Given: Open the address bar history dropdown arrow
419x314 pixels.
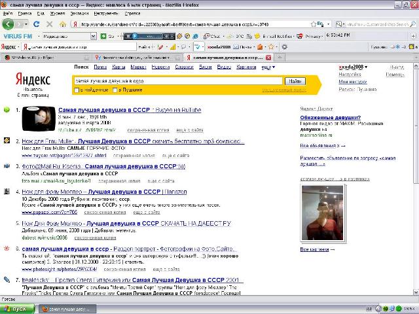Looking at the screenshot, I should (329, 24).
